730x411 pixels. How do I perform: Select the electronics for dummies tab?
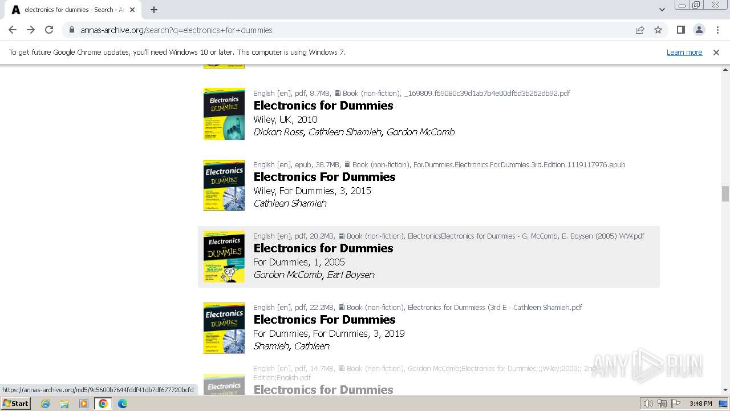pos(74,10)
